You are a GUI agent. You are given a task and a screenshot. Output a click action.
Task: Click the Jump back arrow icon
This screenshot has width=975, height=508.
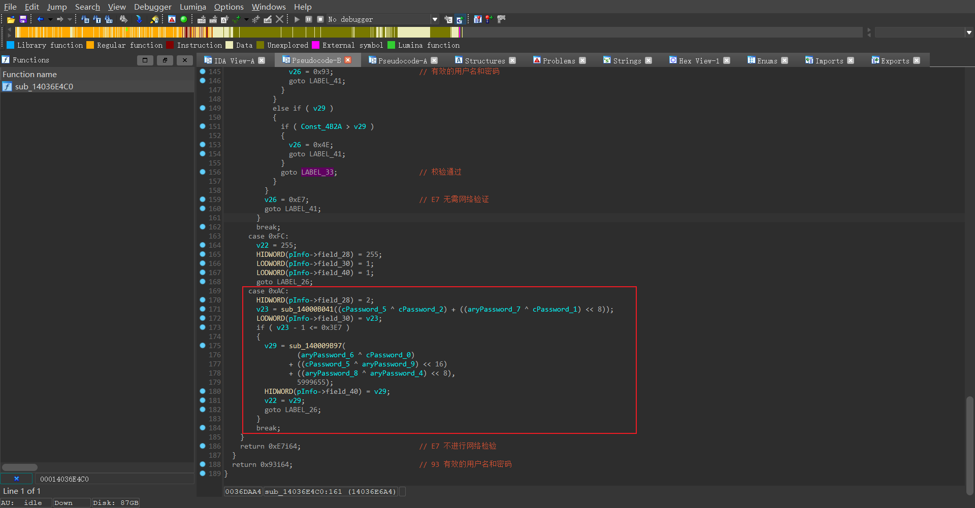[40, 19]
